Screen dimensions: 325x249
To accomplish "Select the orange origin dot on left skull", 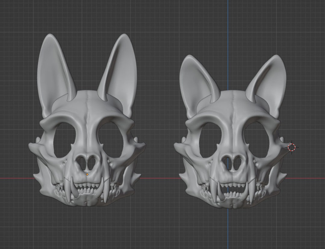I will [x=87, y=174].
